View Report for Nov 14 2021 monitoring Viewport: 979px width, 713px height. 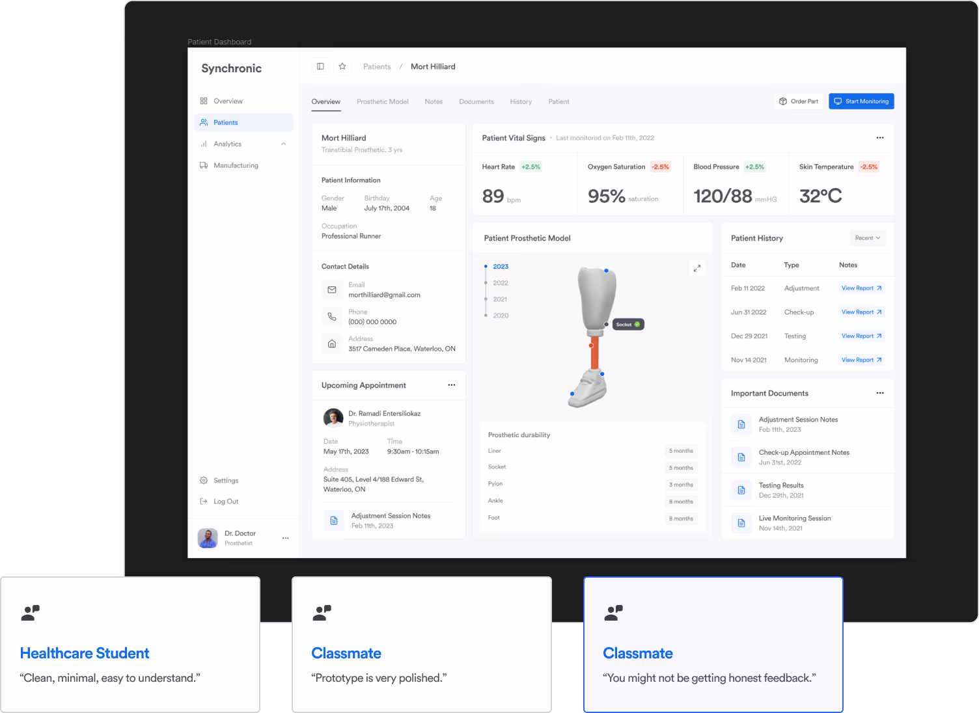click(861, 360)
